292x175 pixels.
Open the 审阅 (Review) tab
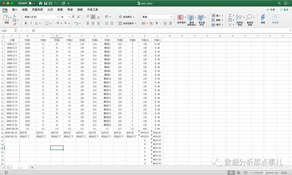(70, 10)
